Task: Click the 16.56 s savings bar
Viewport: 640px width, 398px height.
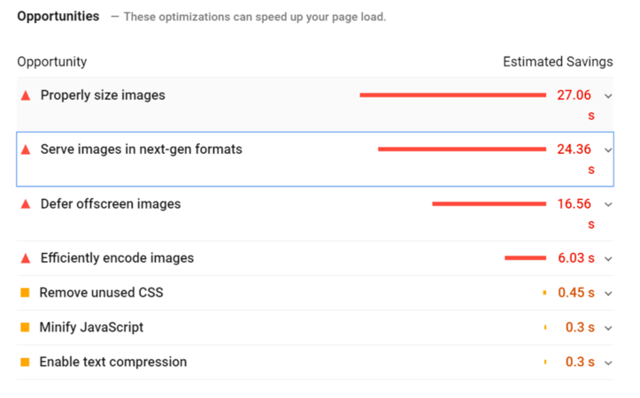Action: click(489, 204)
